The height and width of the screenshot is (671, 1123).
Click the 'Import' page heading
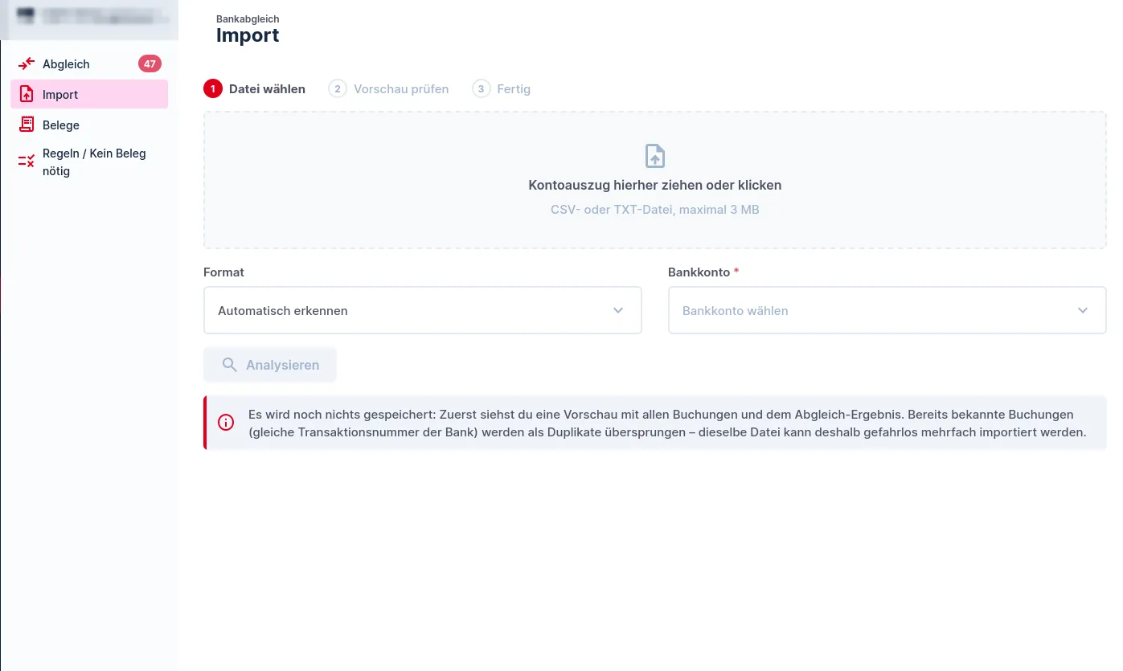click(248, 35)
